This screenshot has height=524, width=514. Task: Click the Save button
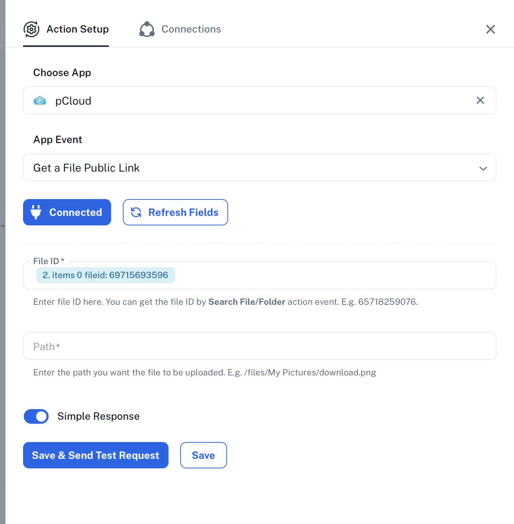tap(203, 455)
